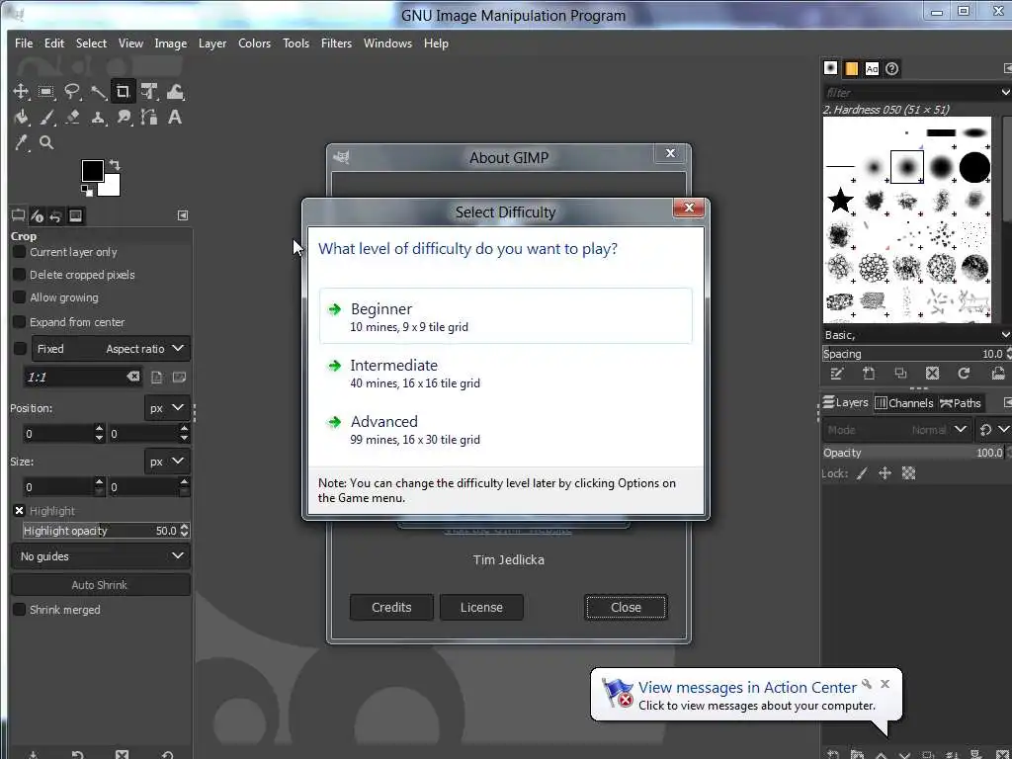Enable Delete cropped pixels checkbox
This screenshot has height=759, width=1012.
(20, 275)
